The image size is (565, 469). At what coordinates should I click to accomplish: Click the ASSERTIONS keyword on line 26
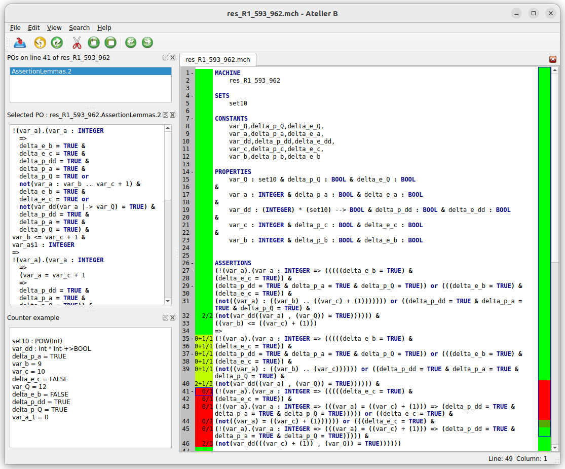pos(233,263)
